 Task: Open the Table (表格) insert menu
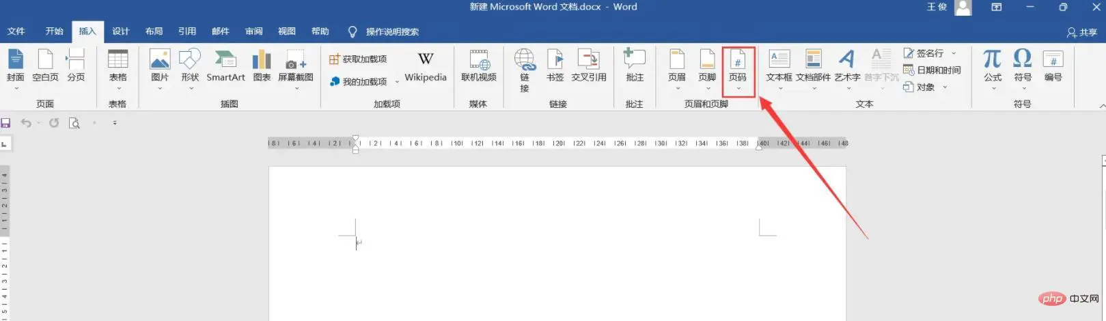pos(118,69)
